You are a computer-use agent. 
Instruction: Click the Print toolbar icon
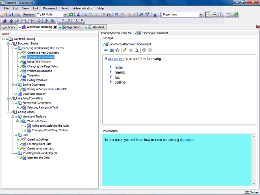(17, 15)
